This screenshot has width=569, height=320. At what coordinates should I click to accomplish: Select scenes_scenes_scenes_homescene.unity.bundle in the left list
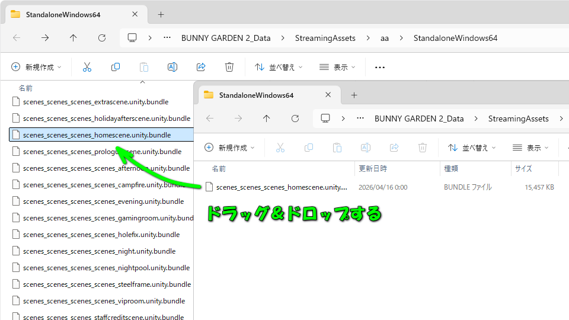(97, 135)
